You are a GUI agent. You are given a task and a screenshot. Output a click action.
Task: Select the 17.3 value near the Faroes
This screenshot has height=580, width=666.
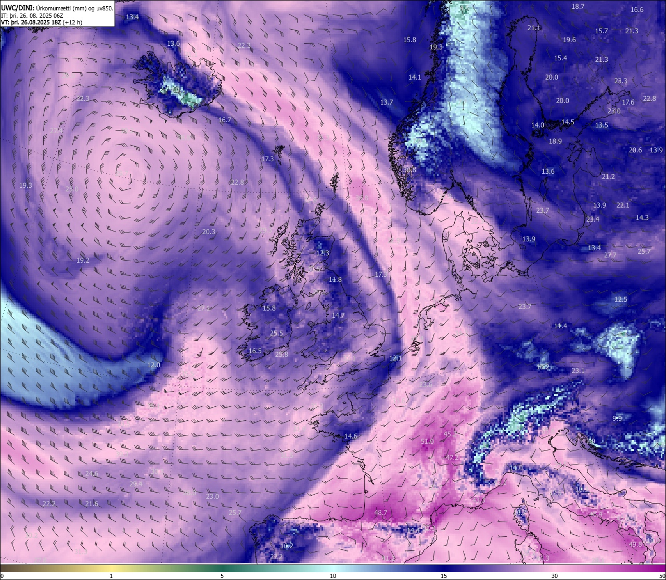pos(267,159)
